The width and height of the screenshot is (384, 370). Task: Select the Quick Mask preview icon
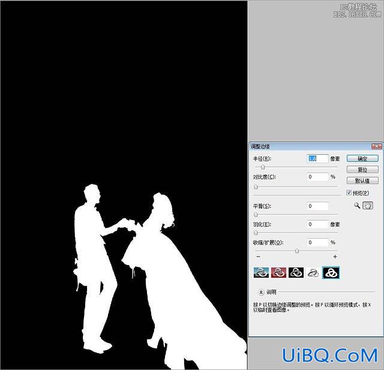tap(278, 272)
